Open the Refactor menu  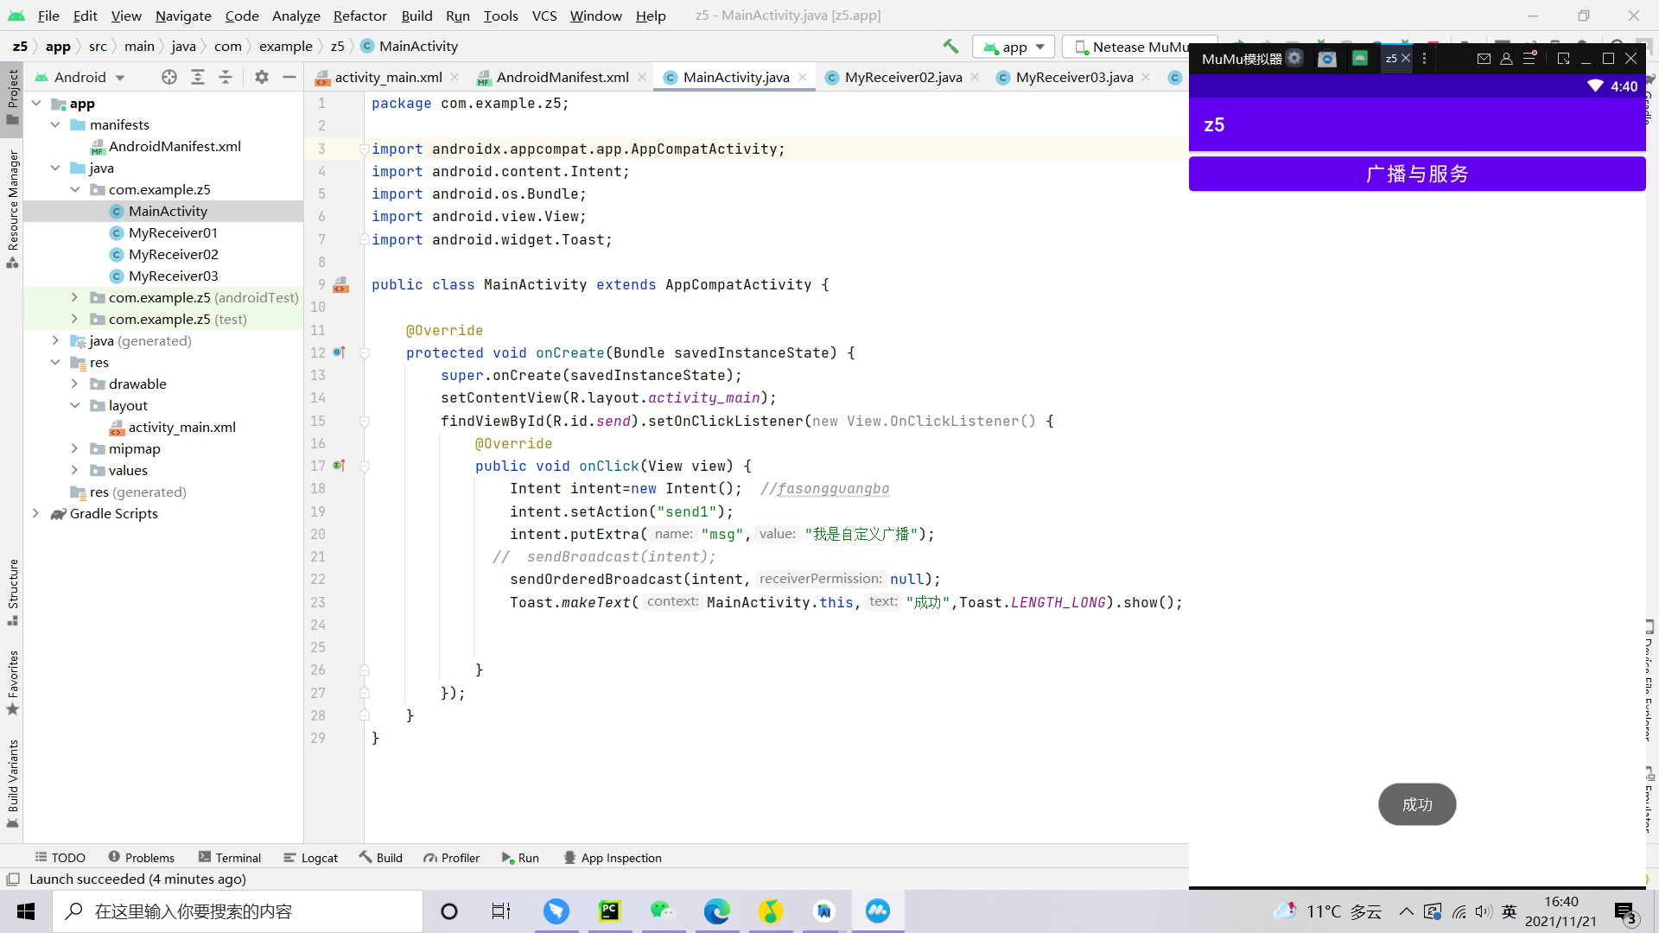(x=359, y=16)
